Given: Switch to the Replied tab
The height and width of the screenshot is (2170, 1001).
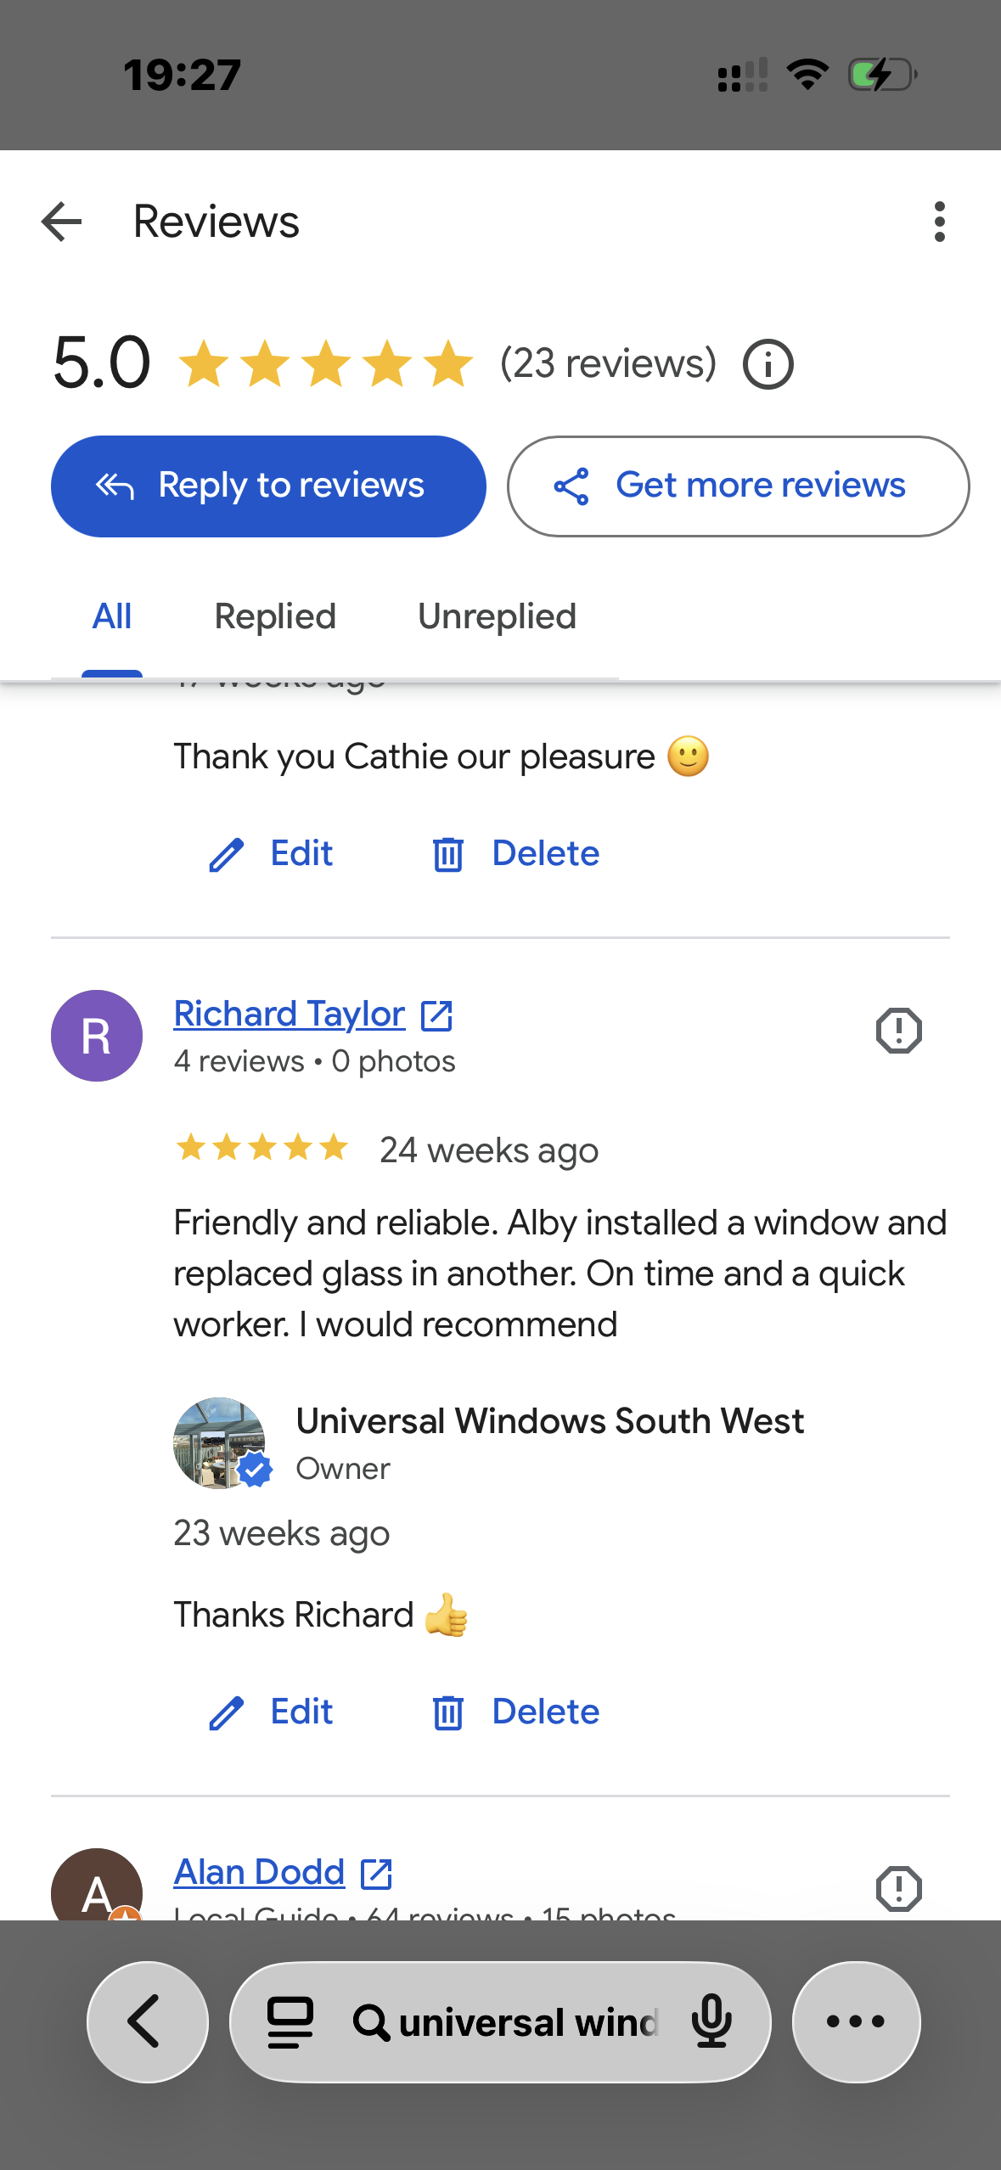Looking at the screenshot, I should point(275,616).
